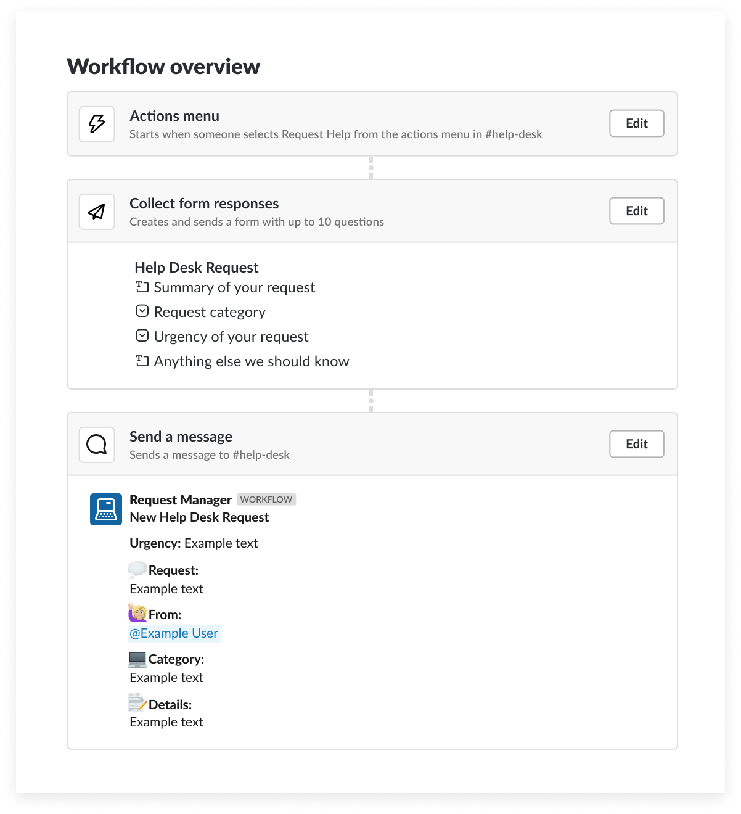Screen dimensions: 741x814
Task: Click Edit on the Actions menu step
Action: click(x=636, y=123)
